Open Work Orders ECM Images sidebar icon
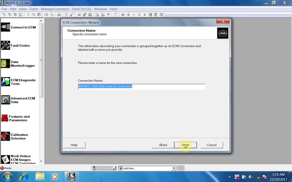The image size is (292, 182). tap(5, 159)
